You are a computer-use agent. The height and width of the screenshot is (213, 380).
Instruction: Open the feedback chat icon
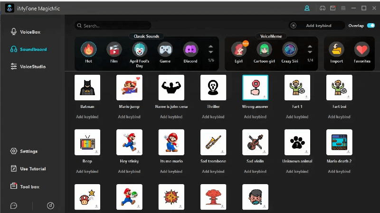tap(14, 206)
